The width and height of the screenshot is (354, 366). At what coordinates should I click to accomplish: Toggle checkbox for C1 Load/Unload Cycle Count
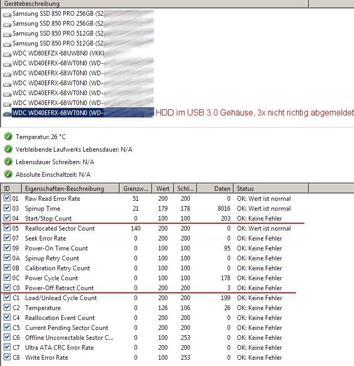click(x=7, y=298)
